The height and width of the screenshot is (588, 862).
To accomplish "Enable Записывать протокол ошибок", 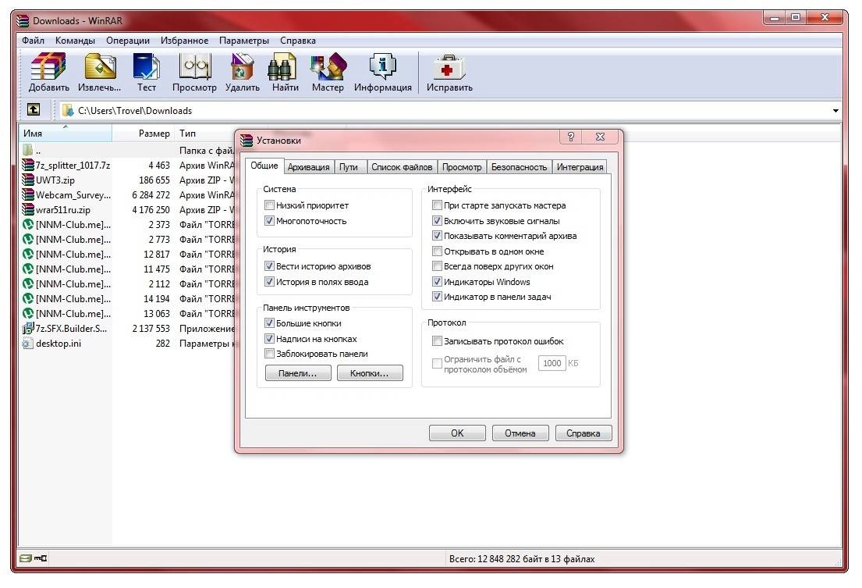I will 437,341.
